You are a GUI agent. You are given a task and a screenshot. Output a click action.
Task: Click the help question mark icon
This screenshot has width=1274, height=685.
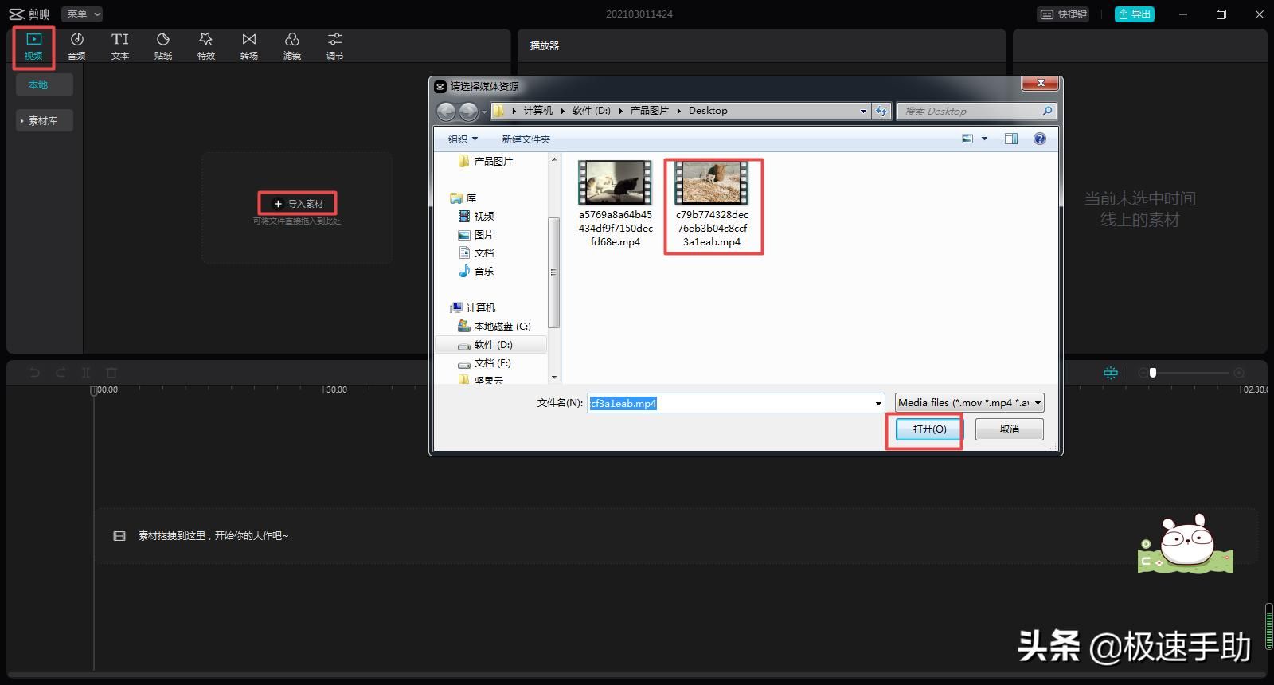tap(1039, 139)
